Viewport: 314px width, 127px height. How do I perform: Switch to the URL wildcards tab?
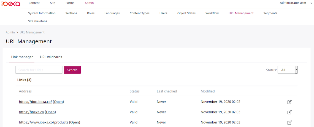pyautogui.click(x=51, y=57)
